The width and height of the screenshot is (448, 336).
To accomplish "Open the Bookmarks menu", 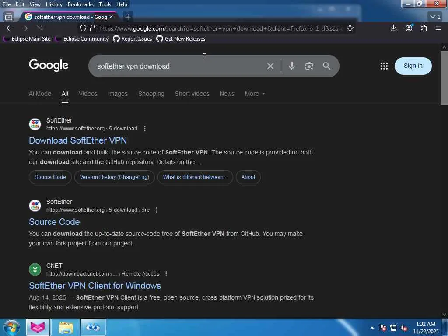I will click(80, 4).
